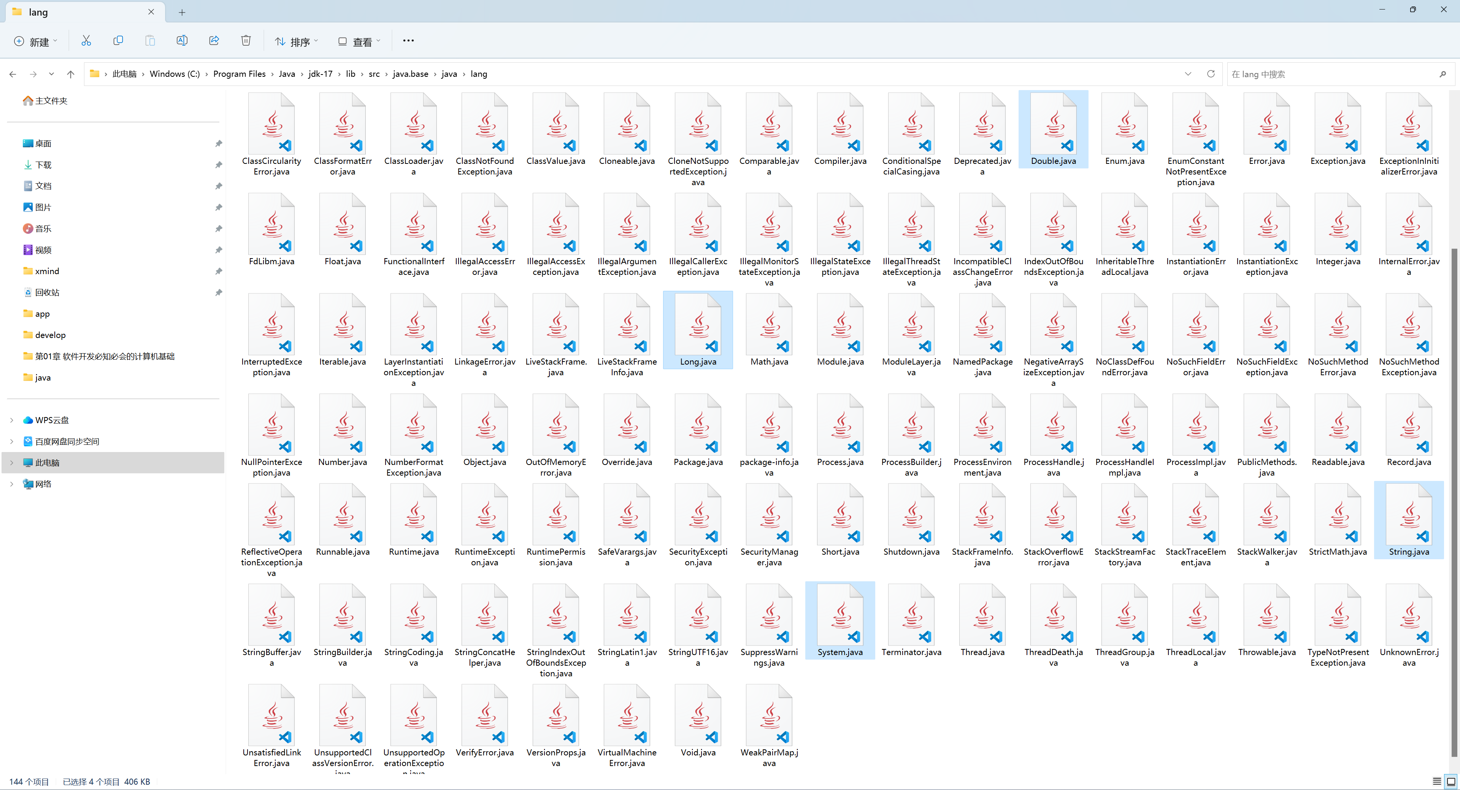The image size is (1460, 790).
Task: Expand the 此电脑 tree node
Action: click(11, 462)
